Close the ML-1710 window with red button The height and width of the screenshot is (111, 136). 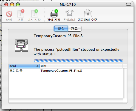6,4
